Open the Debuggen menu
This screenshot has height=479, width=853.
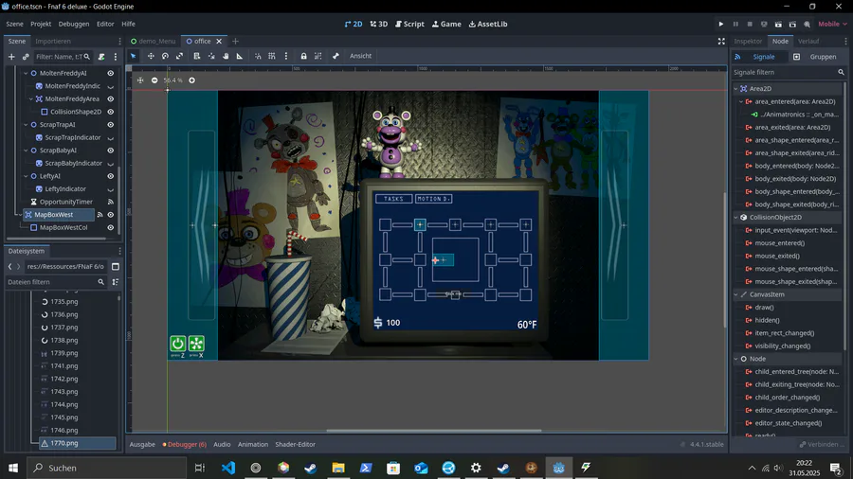(x=73, y=24)
